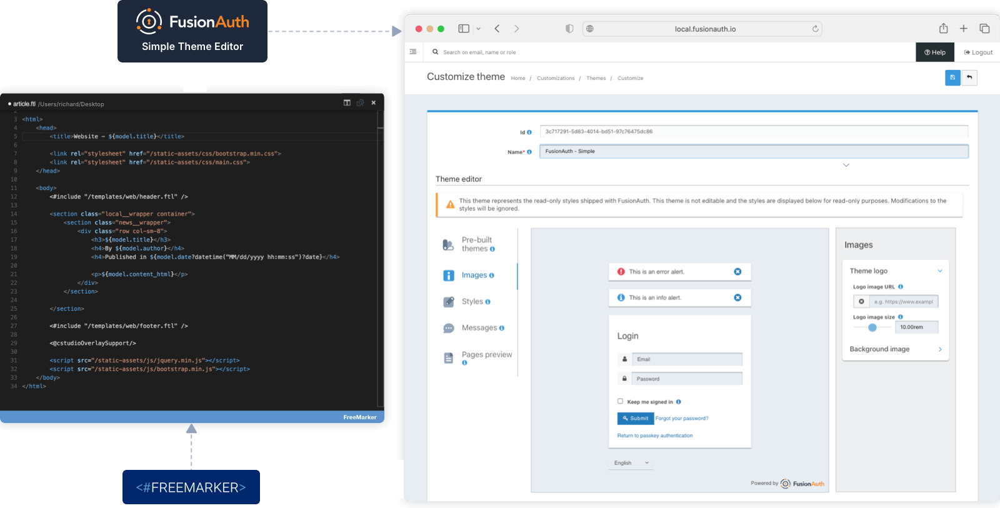Click the Logo image URL info icon

click(901, 287)
